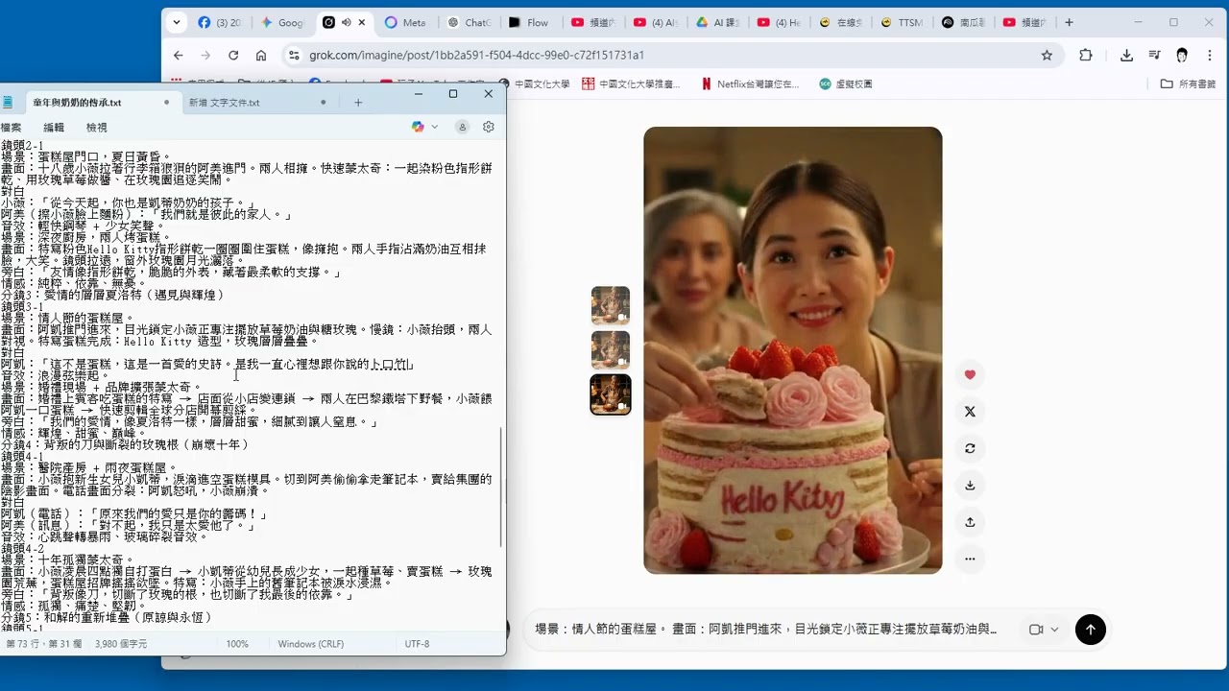Open the 所有書籤 bookmarks folder

tap(1188, 84)
